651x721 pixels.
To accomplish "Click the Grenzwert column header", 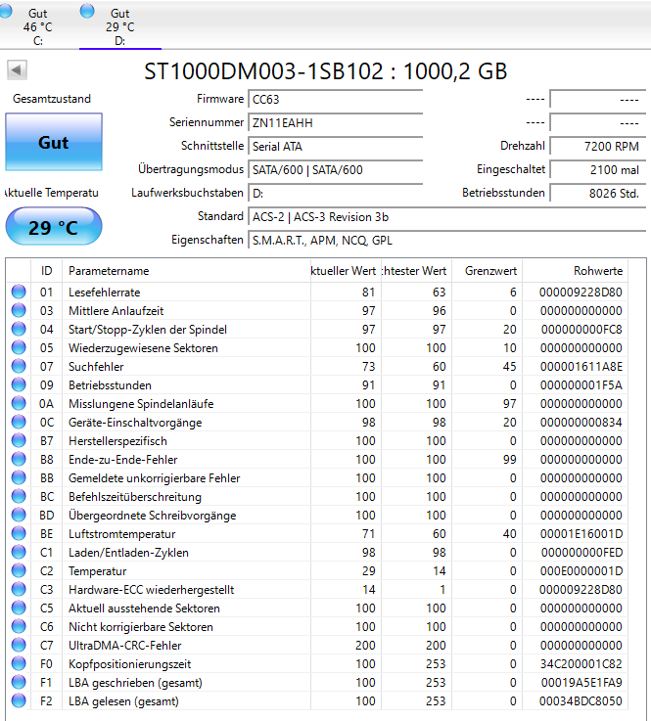I will coord(488,271).
